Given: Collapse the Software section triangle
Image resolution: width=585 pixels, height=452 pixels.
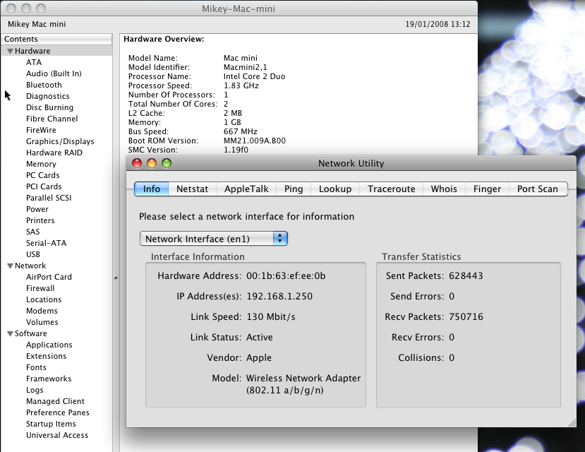Looking at the screenshot, I should pyautogui.click(x=11, y=334).
